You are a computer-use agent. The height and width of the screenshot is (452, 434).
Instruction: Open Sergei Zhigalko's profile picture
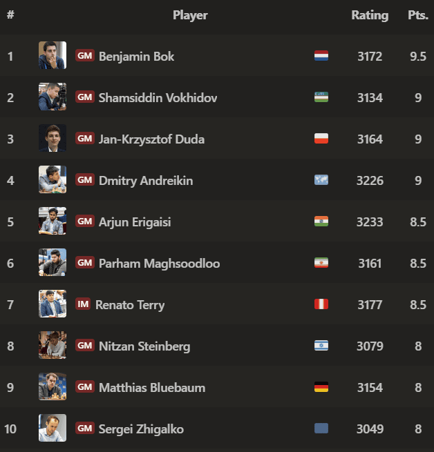click(53, 429)
